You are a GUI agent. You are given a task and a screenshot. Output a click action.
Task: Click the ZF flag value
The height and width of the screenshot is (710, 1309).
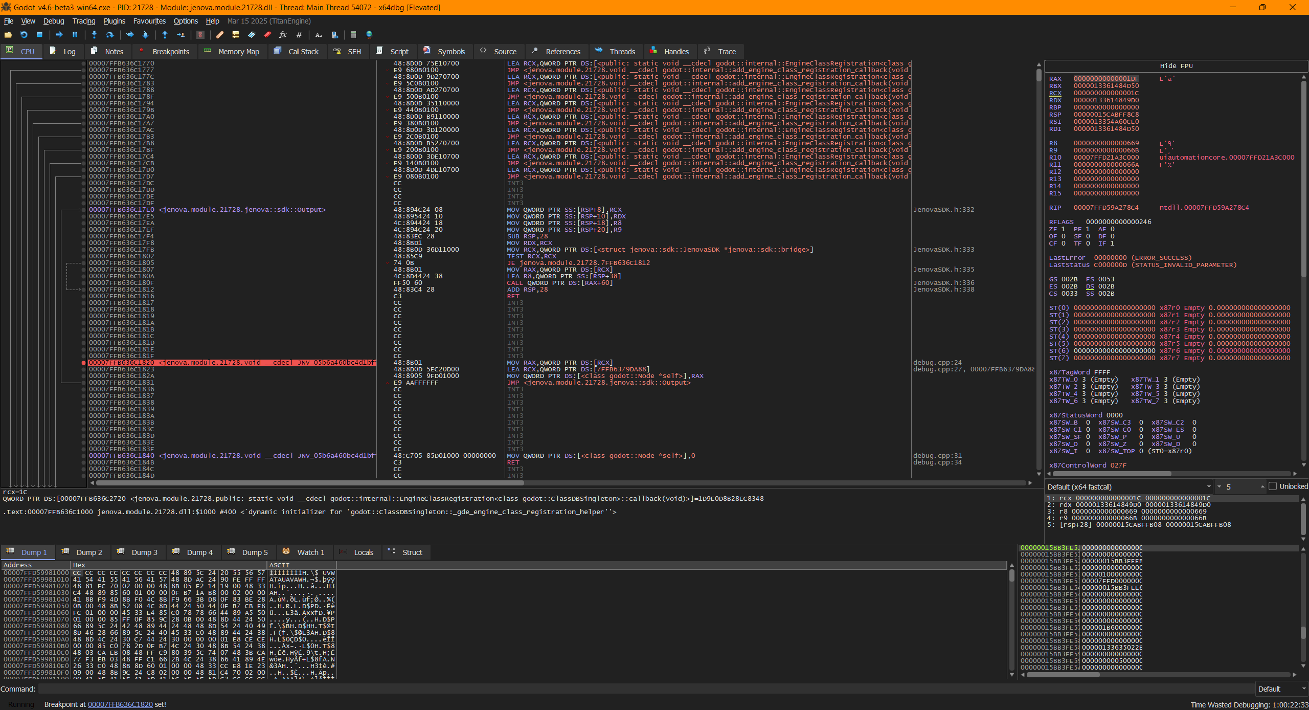(x=1063, y=229)
